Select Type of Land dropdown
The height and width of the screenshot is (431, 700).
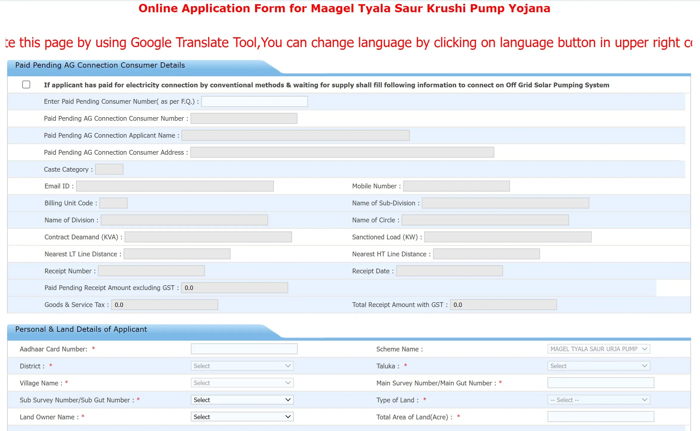click(x=598, y=399)
